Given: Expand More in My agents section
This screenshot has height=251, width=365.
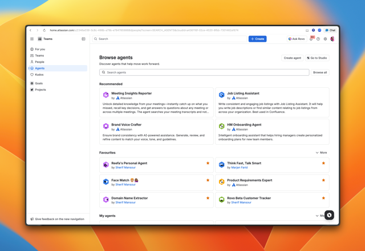Looking at the screenshot, I should [321, 216].
